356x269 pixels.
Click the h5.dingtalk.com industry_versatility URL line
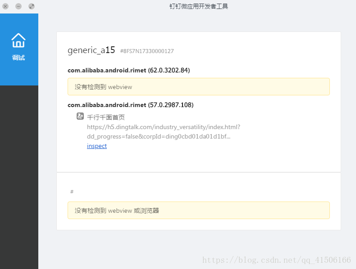(x=164, y=127)
